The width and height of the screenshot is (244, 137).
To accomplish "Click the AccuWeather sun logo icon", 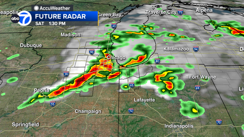I will point(36,8).
